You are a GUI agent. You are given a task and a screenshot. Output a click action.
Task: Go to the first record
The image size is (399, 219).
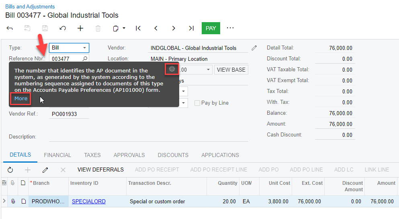pyautogui.click(x=138, y=28)
